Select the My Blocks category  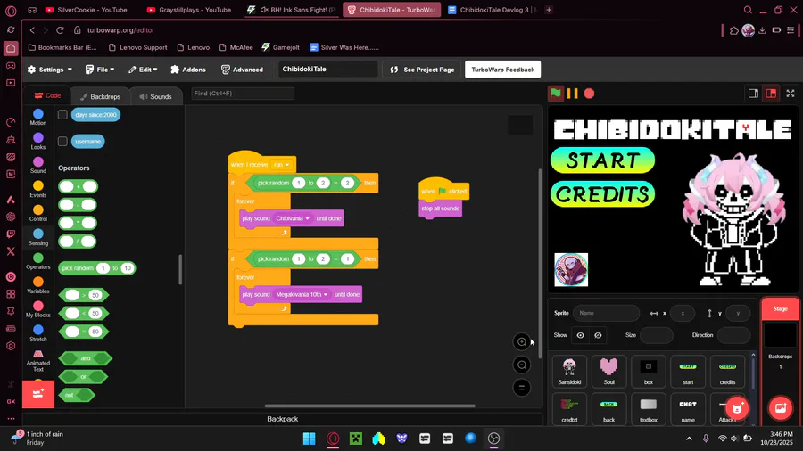coord(37,309)
